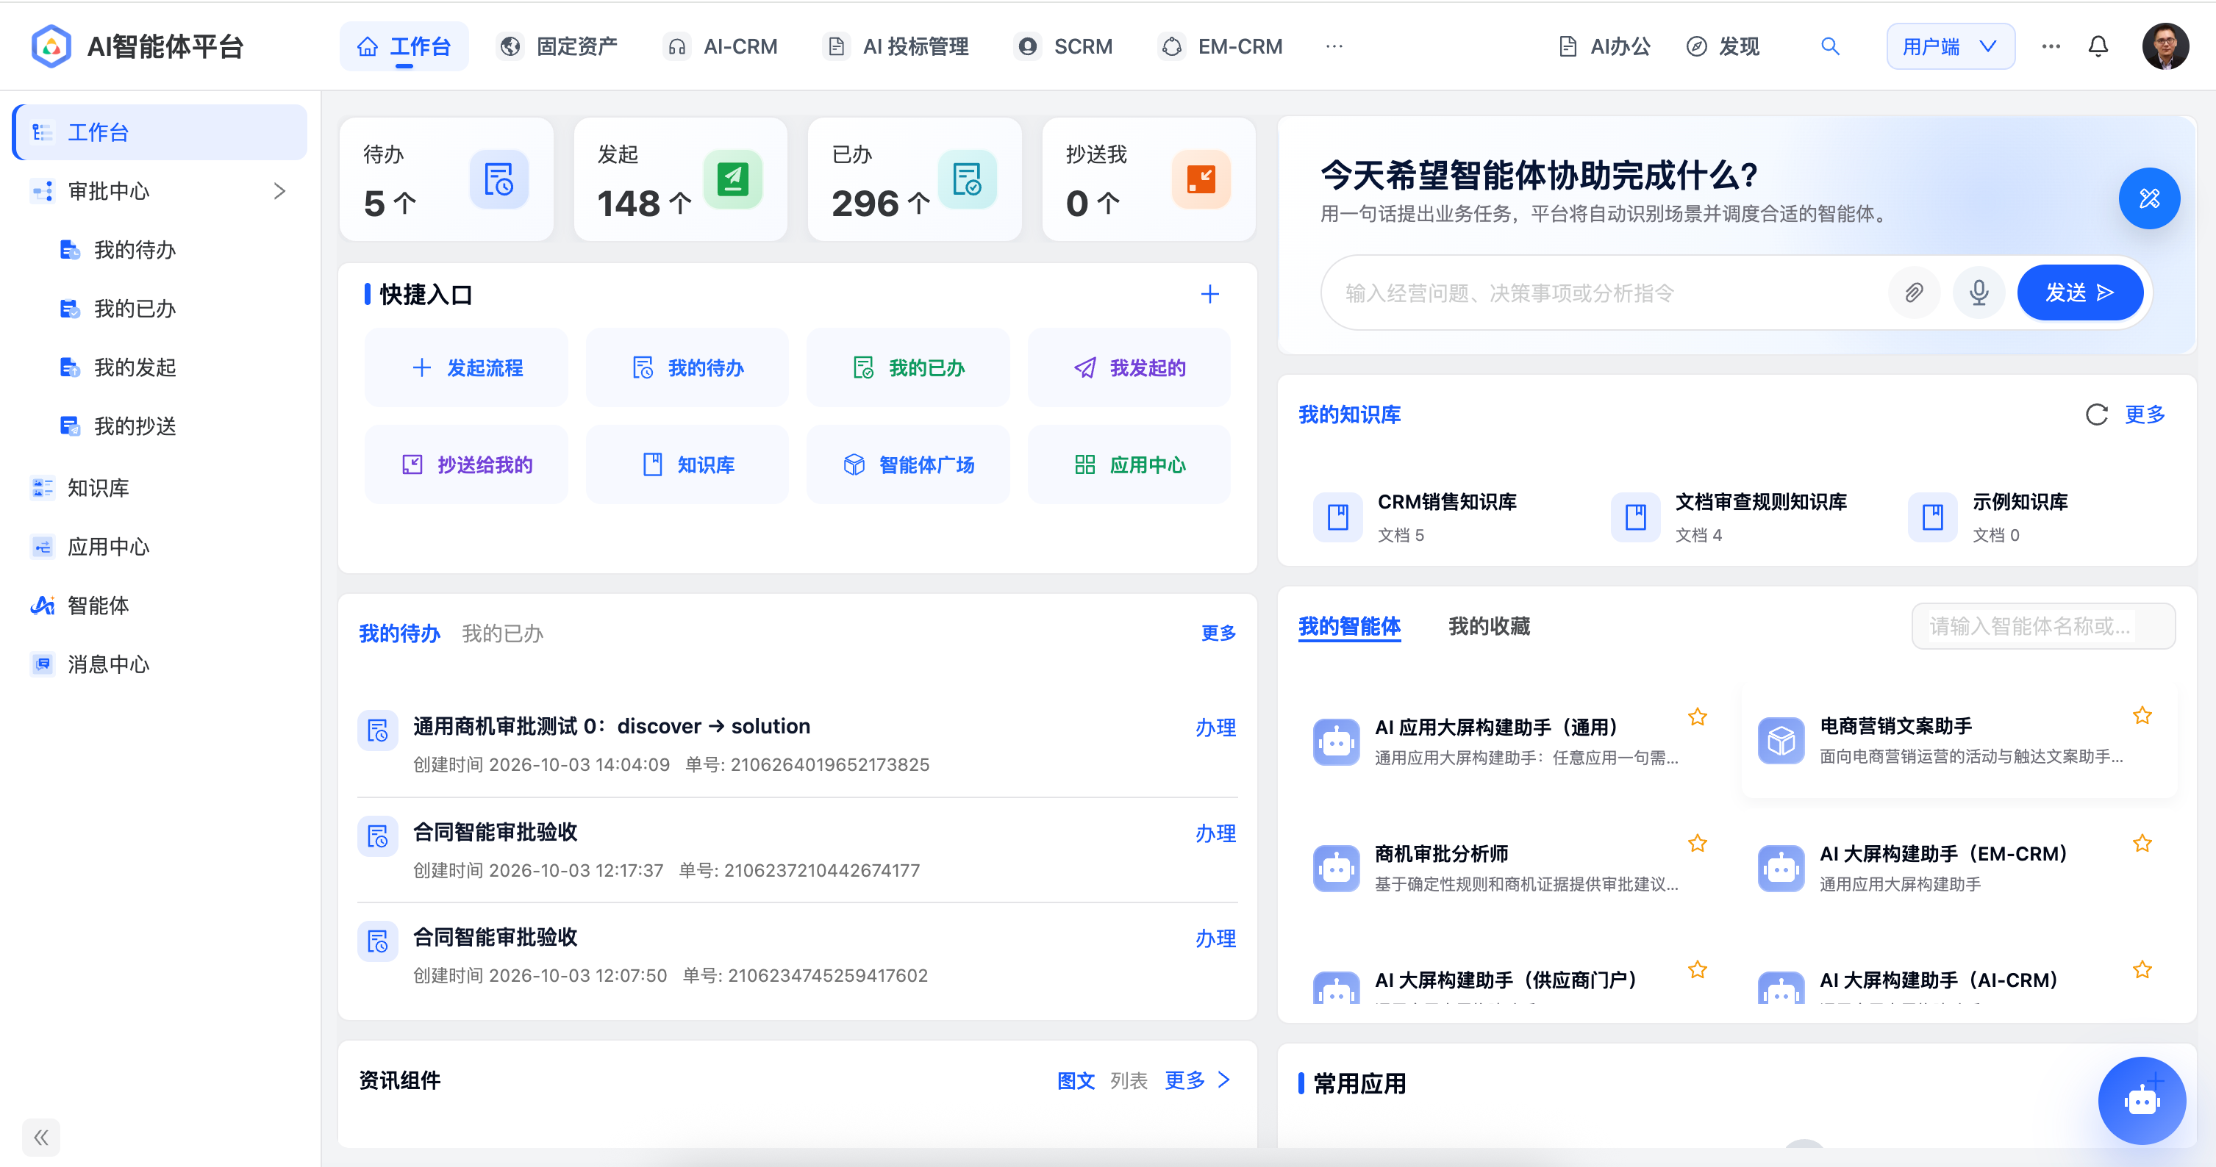Click the 待办 card icon

point(499,180)
